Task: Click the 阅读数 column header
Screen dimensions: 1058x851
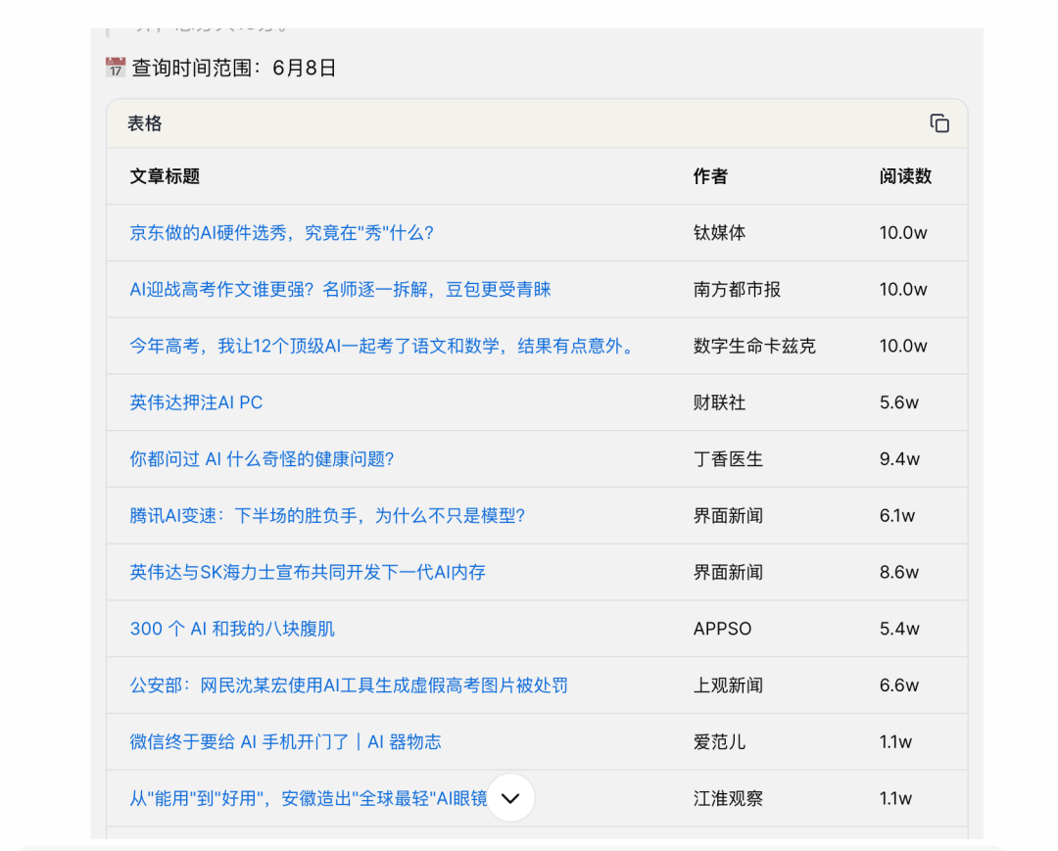Action: [x=905, y=176]
